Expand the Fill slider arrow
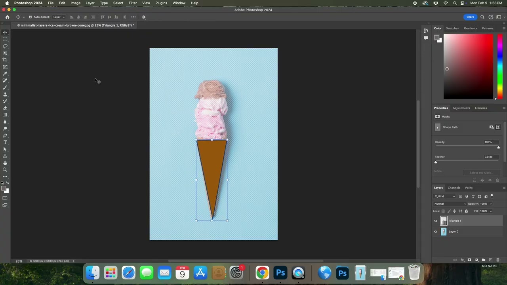 click(x=491, y=211)
